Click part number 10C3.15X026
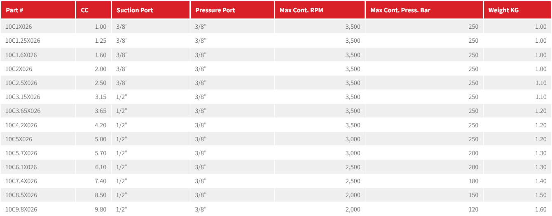Image resolution: width=552 pixels, height=216 pixels. (x=23, y=97)
